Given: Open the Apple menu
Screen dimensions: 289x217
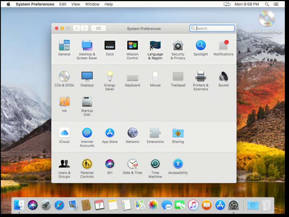Looking at the screenshot, I should coord(8,4).
